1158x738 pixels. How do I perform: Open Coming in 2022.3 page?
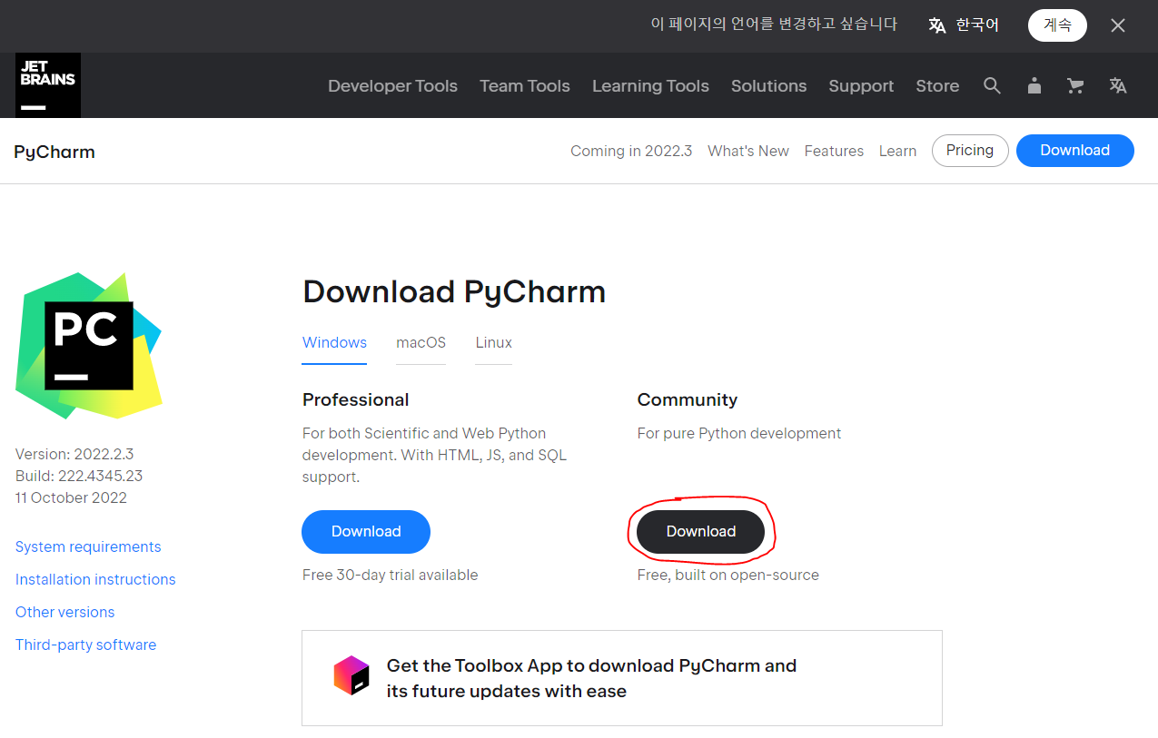631,151
